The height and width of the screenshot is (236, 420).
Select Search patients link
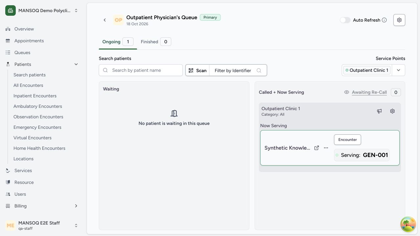click(x=30, y=75)
